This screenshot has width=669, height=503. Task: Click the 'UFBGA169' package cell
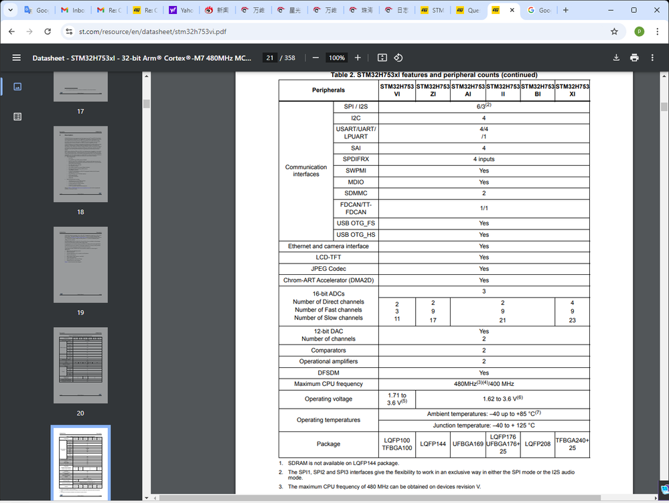(x=467, y=443)
